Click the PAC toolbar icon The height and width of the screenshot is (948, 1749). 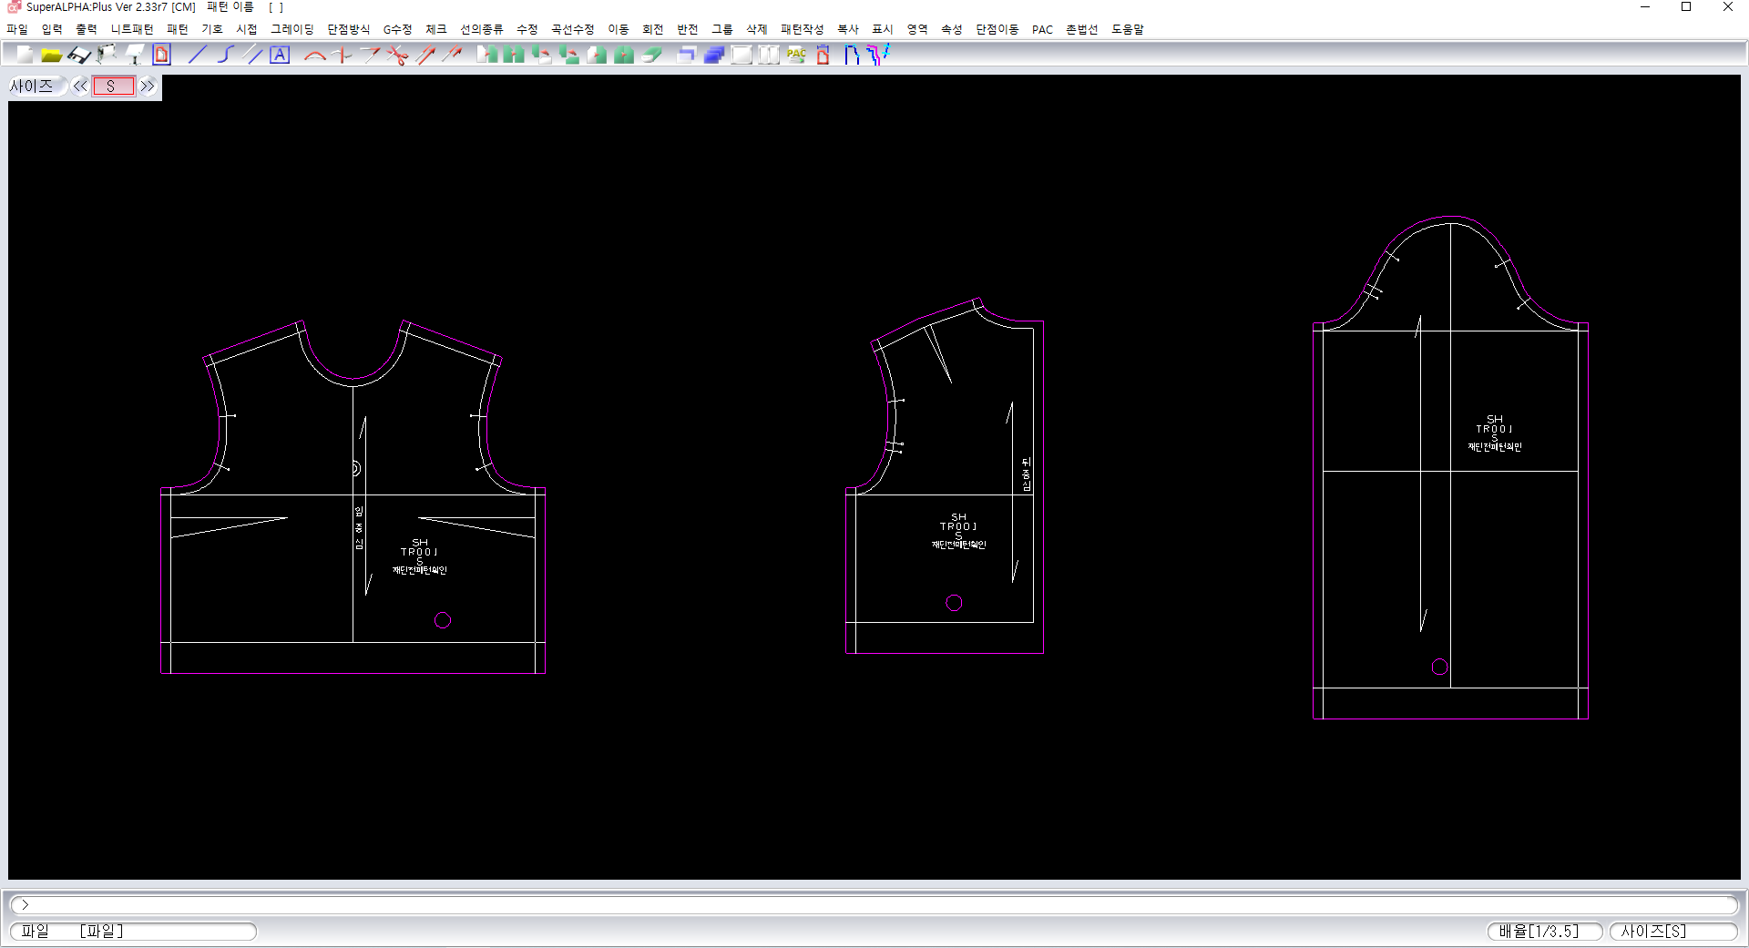coord(796,55)
